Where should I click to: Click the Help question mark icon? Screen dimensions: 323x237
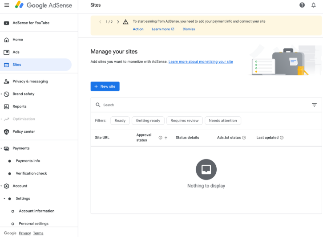coord(302,5)
